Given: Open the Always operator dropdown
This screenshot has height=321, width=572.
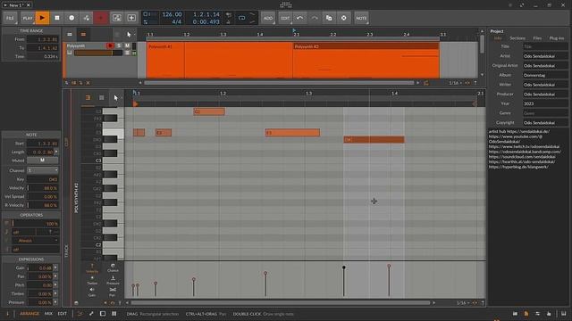Looking at the screenshot, I should point(36,241).
